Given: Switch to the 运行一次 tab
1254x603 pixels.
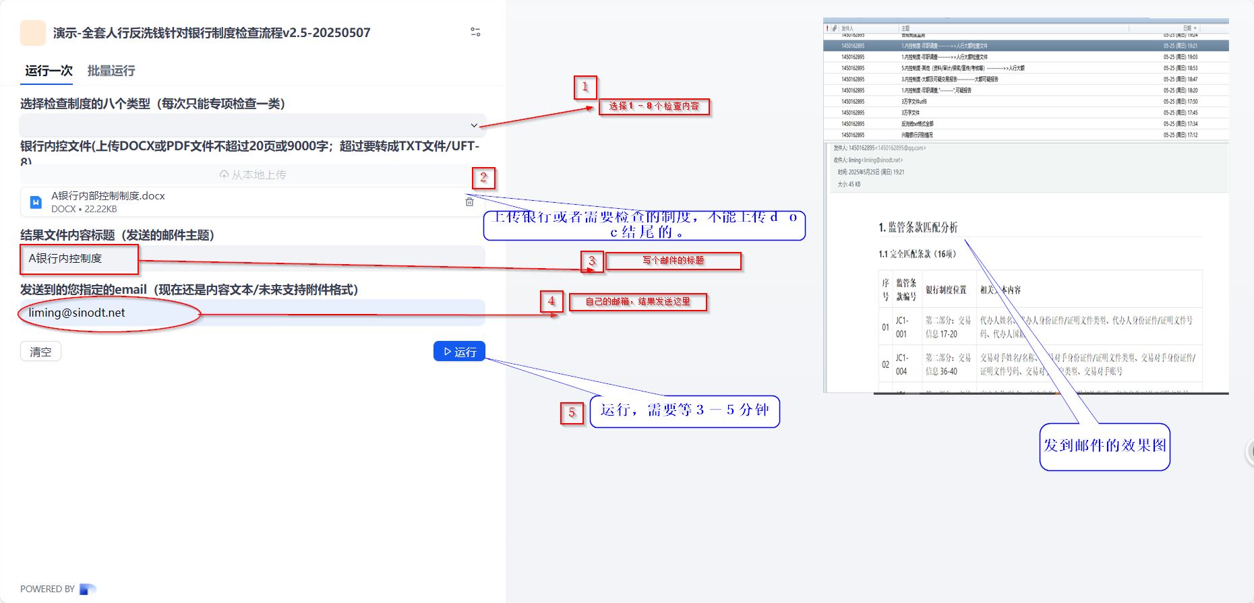Looking at the screenshot, I should click(x=49, y=71).
